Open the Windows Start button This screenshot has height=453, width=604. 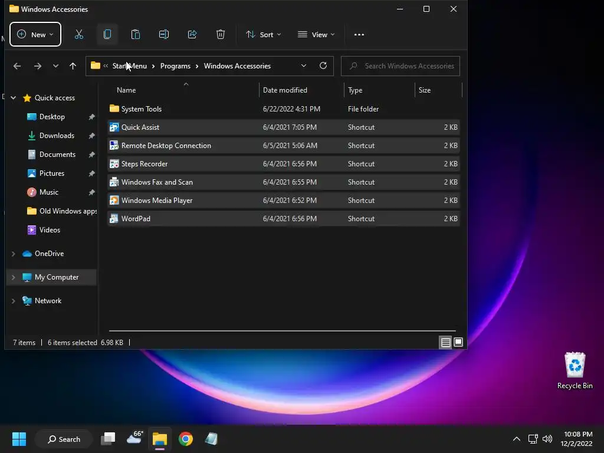tap(19, 439)
